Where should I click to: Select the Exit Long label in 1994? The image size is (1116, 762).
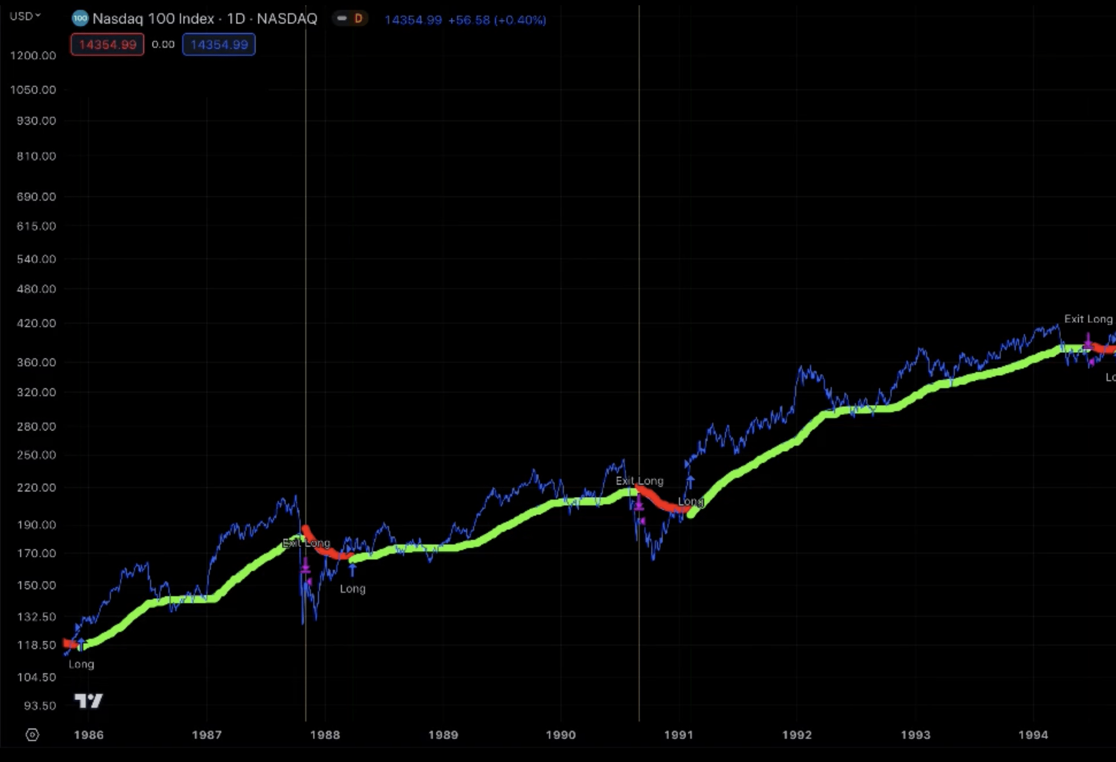point(1088,319)
